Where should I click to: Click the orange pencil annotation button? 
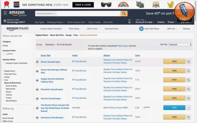pos(185,12)
